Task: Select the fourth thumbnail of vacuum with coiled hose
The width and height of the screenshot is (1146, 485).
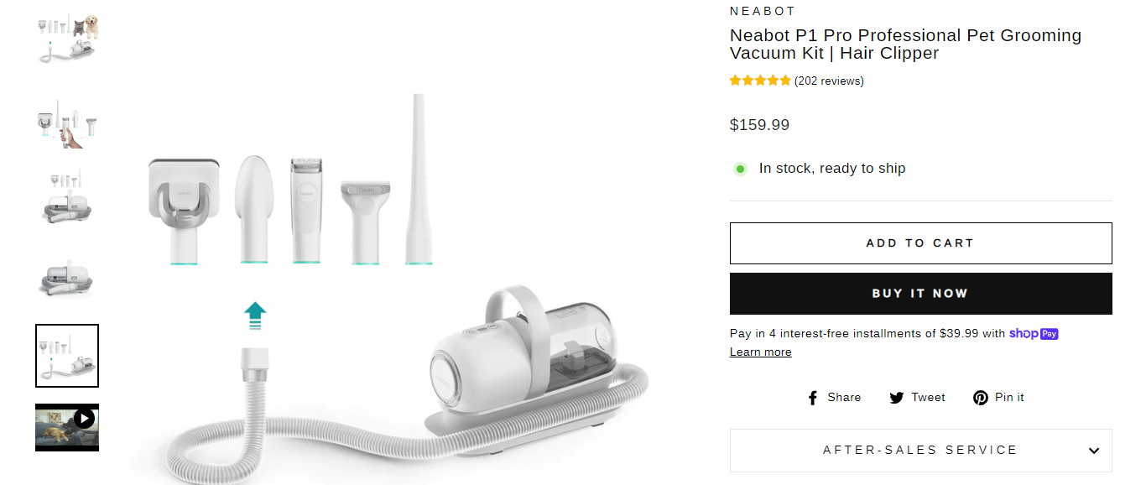Action: (67, 277)
